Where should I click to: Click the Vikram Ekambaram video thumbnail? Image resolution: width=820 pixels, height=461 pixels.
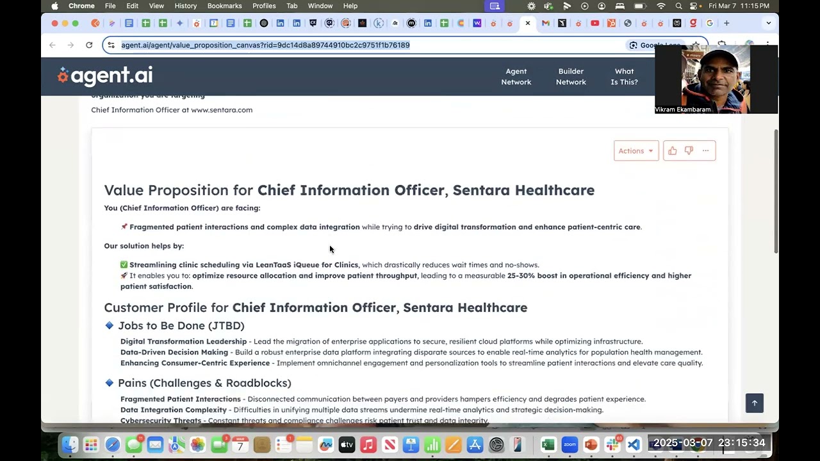(716, 79)
